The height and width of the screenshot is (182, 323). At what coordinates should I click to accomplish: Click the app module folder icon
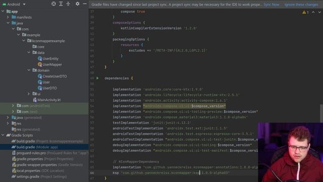[x=9, y=11]
